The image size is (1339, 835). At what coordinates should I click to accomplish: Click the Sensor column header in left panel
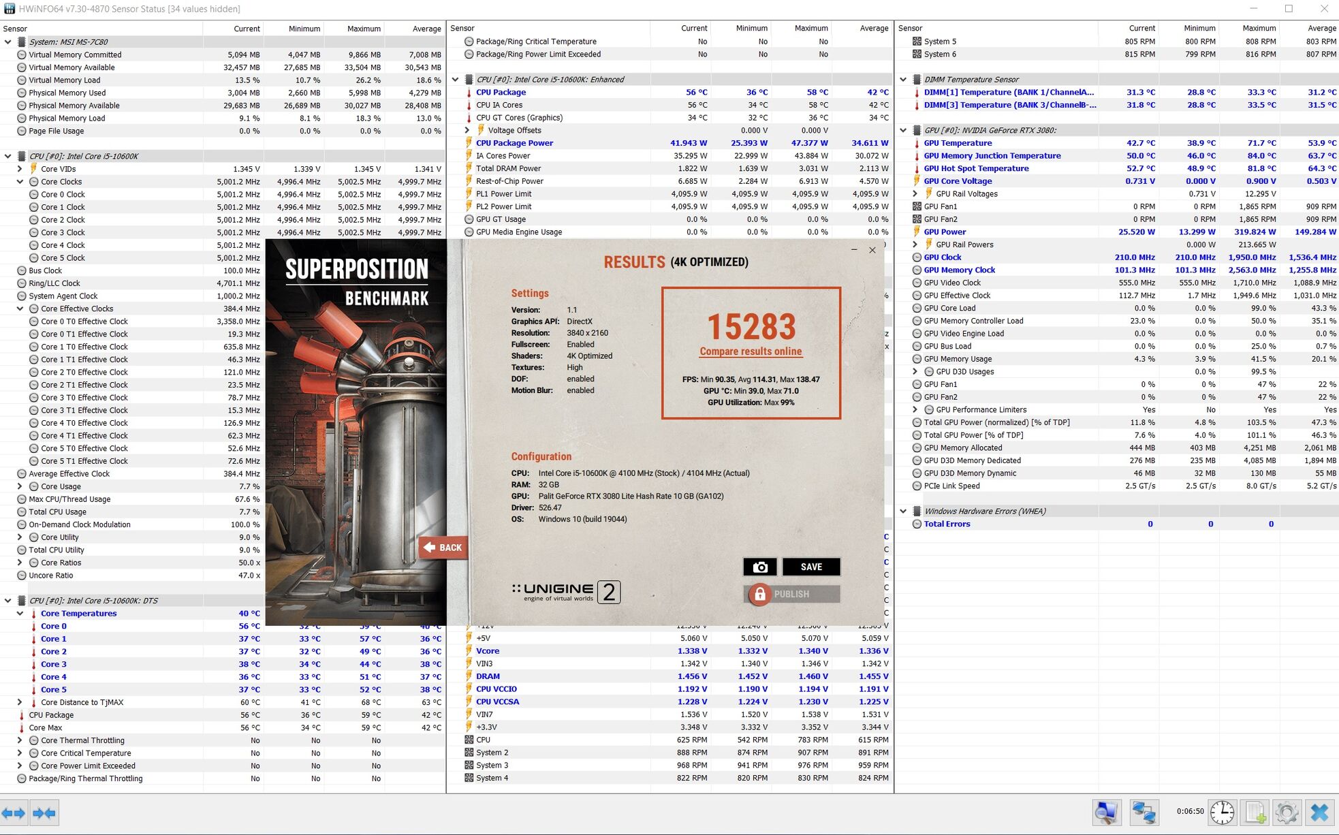coord(101,29)
